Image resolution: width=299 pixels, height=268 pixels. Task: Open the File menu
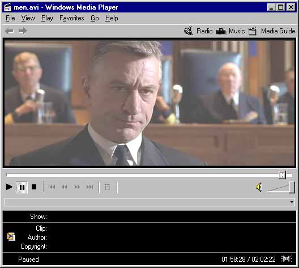(10, 18)
